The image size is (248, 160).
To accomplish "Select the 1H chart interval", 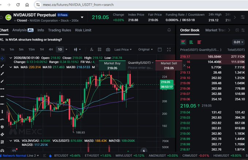I will (42, 49).
